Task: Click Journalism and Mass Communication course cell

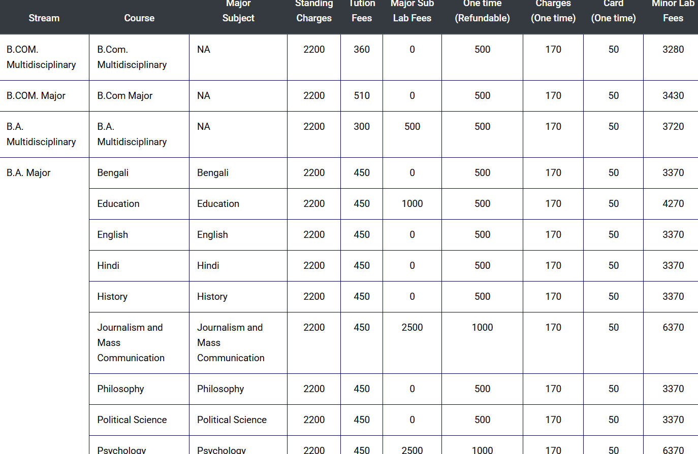Action: tap(131, 342)
